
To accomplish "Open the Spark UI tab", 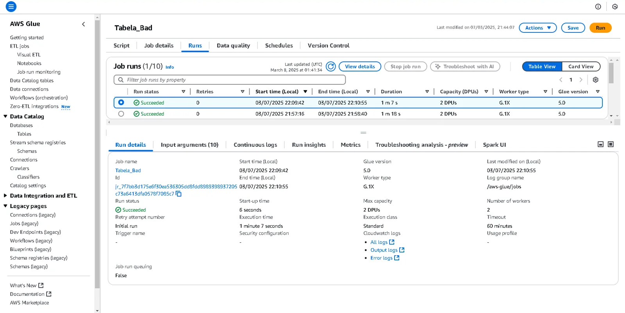I will [x=494, y=145].
